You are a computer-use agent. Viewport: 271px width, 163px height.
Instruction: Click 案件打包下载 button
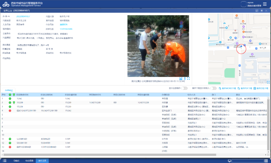click(x=261, y=88)
